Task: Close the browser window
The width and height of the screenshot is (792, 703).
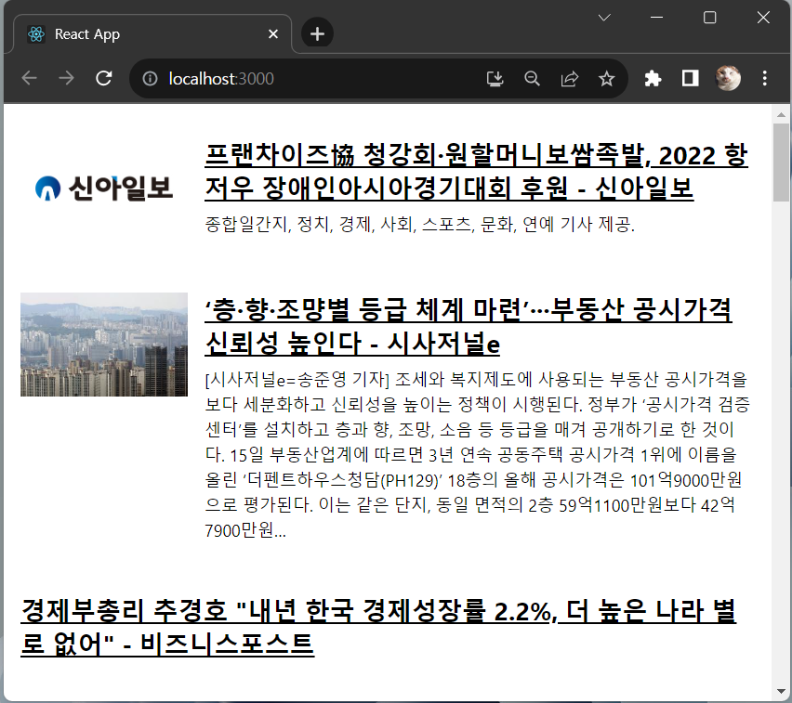Action: [x=763, y=17]
